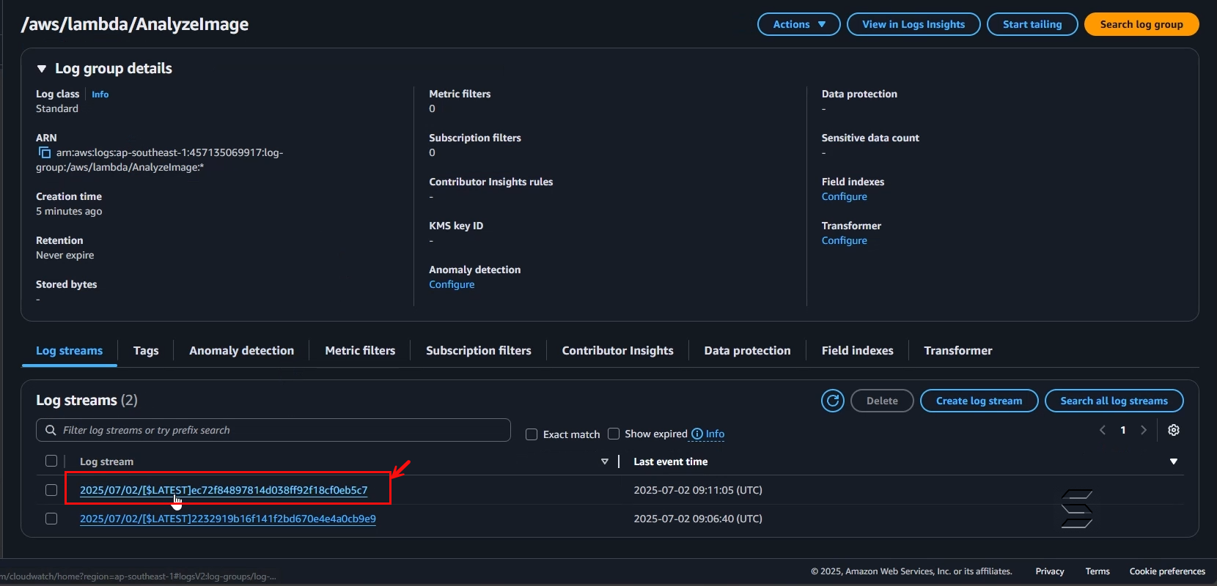The image size is (1217, 586).
Task: Open the Subscription filters tab
Action: point(479,350)
